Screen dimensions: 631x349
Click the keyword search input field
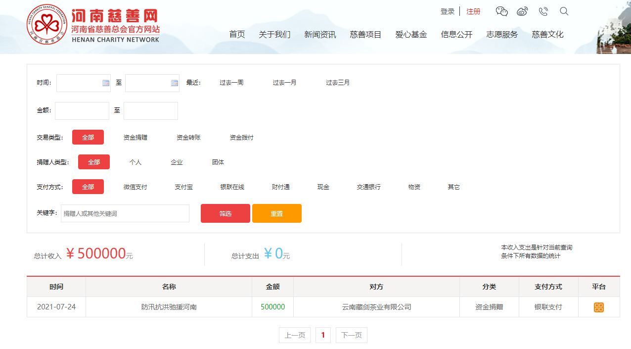pos(125,213)
